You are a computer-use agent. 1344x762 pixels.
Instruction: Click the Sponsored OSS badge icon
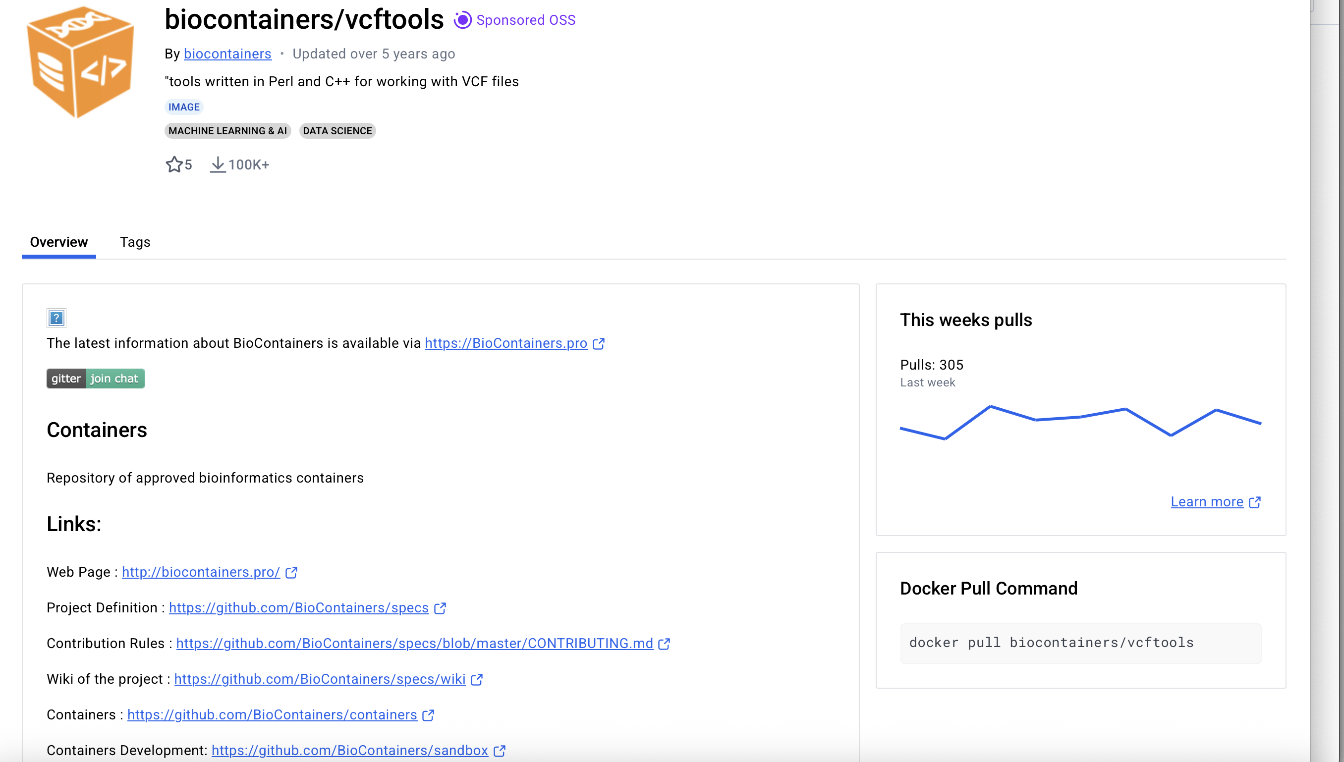tap(462, 20)
